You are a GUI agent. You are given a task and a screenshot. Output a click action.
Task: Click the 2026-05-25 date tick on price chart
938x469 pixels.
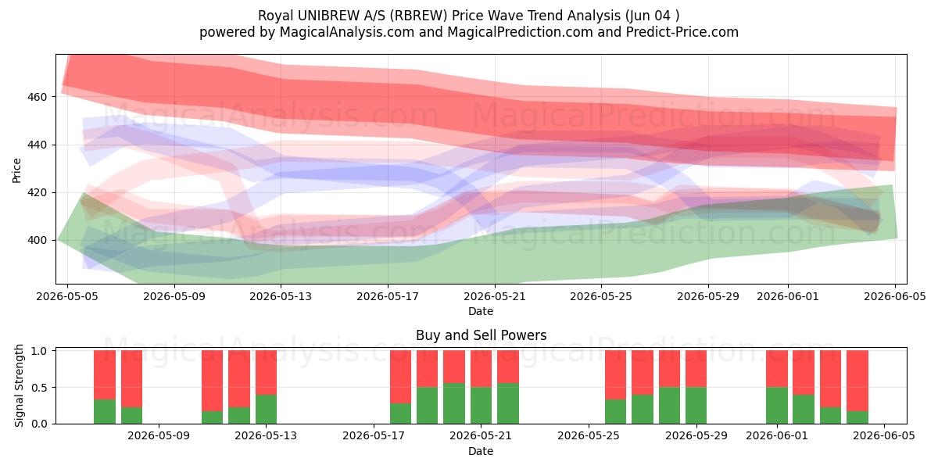602,296
